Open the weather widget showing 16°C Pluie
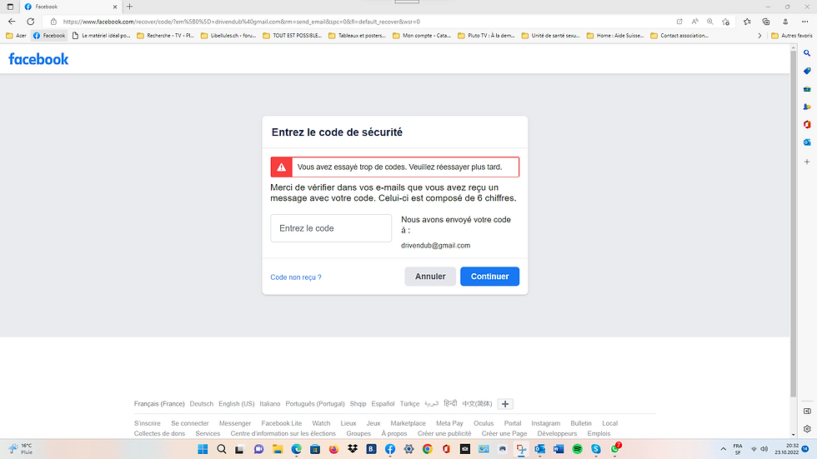The width and height of the screenshot is (817, 459). (21, 449)
